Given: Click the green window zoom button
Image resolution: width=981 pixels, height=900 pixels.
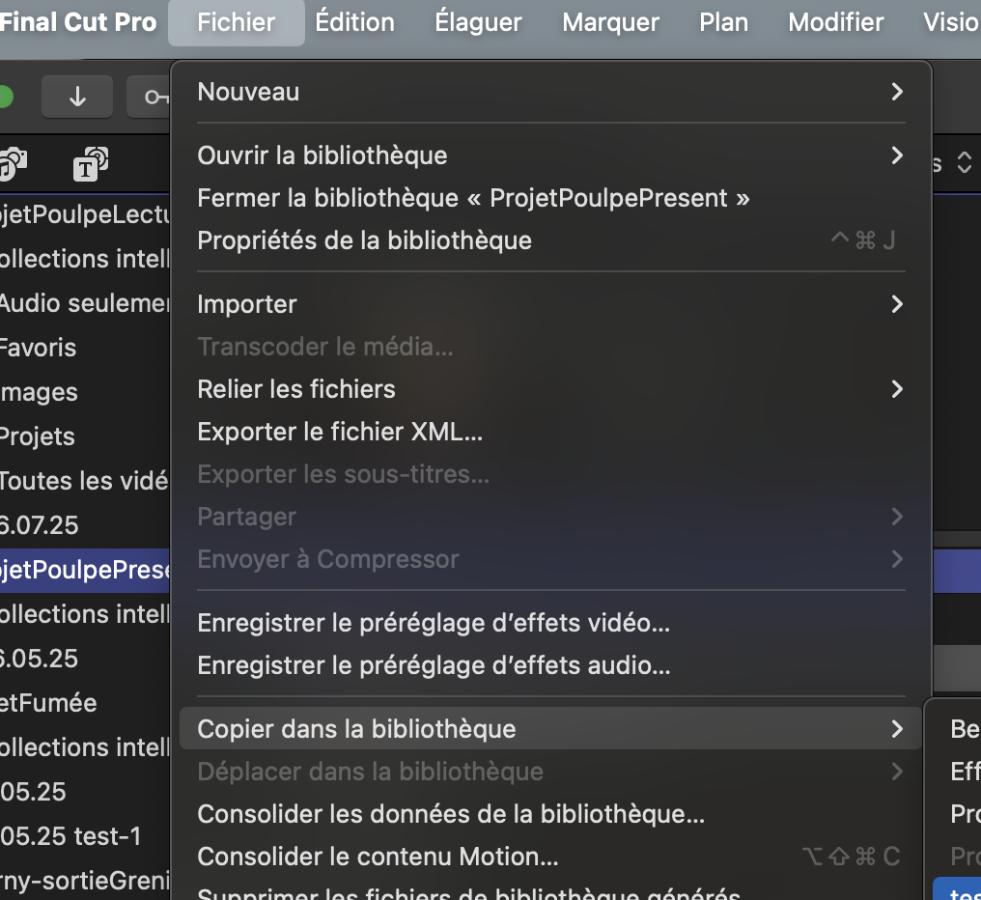Looking at the screenshot, I should [x=5, y=97].
